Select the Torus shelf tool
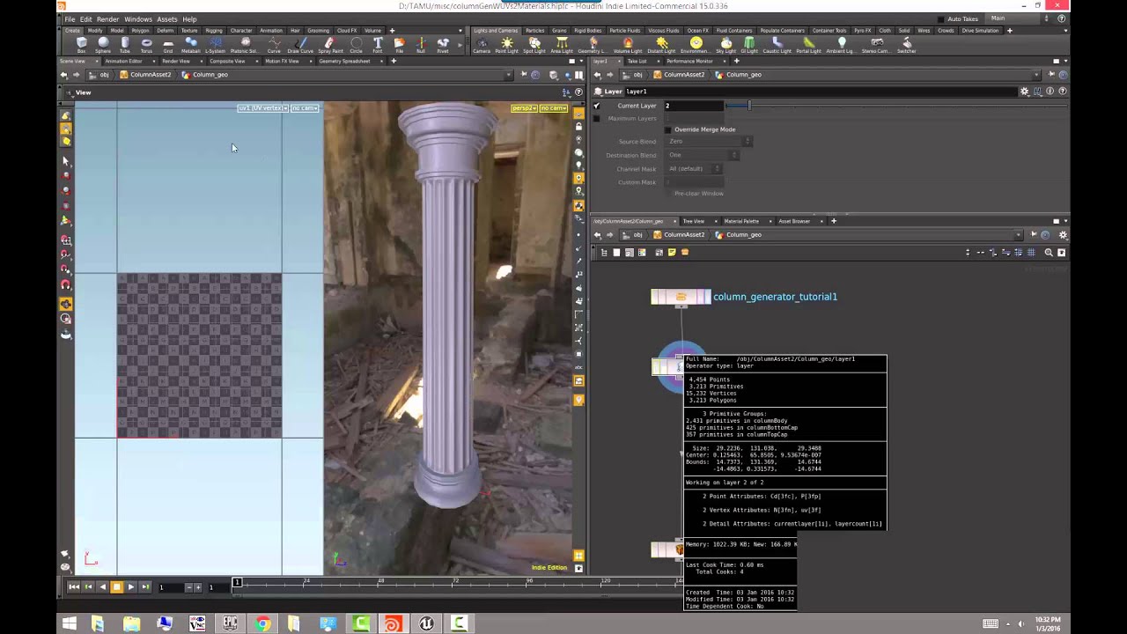This screenshot has width=1127, height=634. pyautogui.click(x=146, y=45)
